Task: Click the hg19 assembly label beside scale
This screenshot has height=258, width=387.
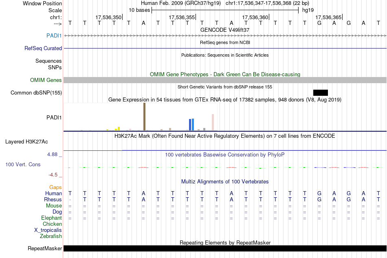Action: (308, 10)
